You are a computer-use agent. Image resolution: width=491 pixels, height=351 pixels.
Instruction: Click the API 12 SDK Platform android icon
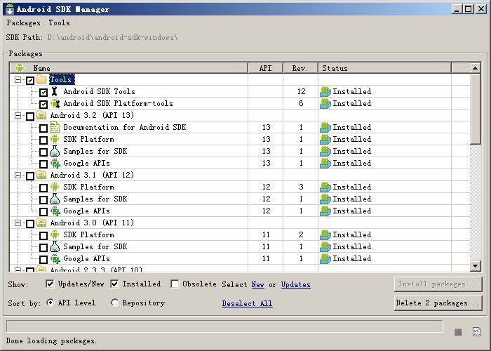click(x=55, y=187)
